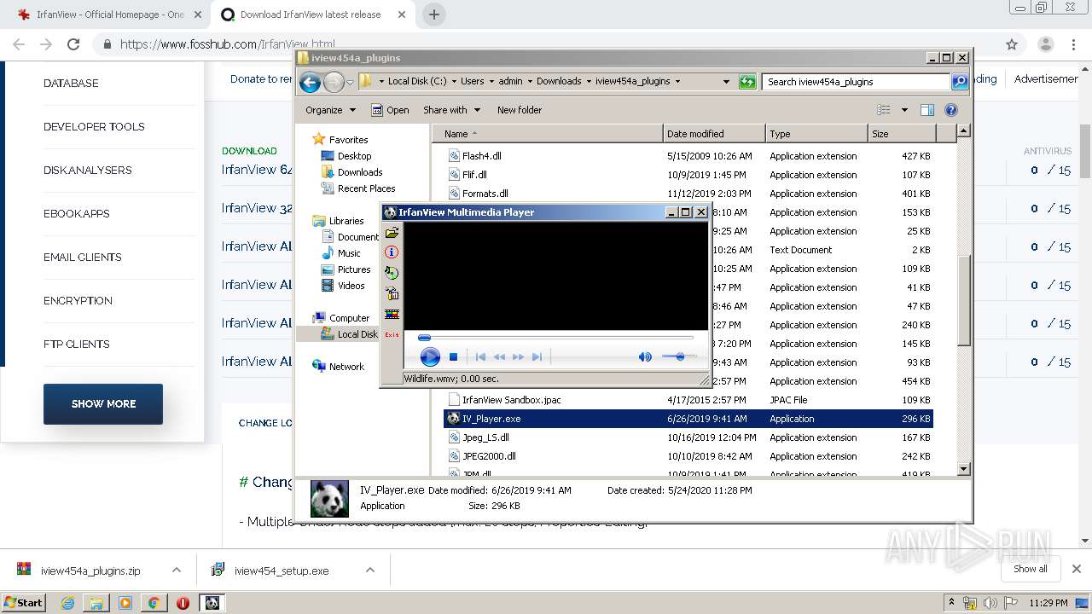This screenshot has width=1092, height=614.
Task: Expand iview454_setup.exe download options
Action: pyautogui.click(x=370, y=571)
